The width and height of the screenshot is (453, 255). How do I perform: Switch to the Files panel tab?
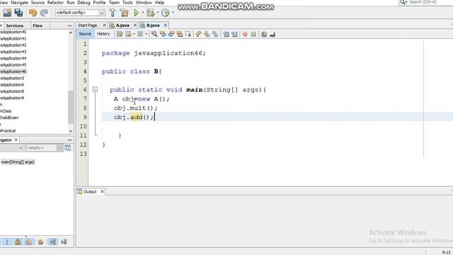click(x=38, y=25)
